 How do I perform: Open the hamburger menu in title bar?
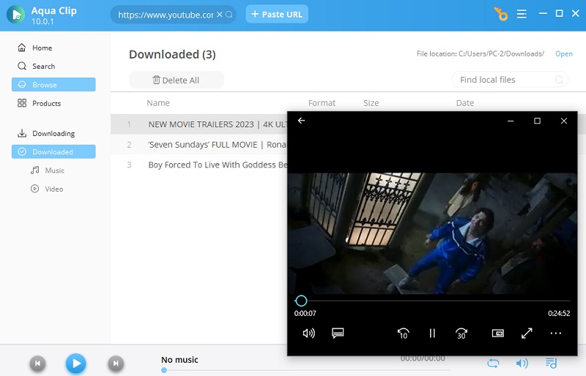tap(522, 14)
